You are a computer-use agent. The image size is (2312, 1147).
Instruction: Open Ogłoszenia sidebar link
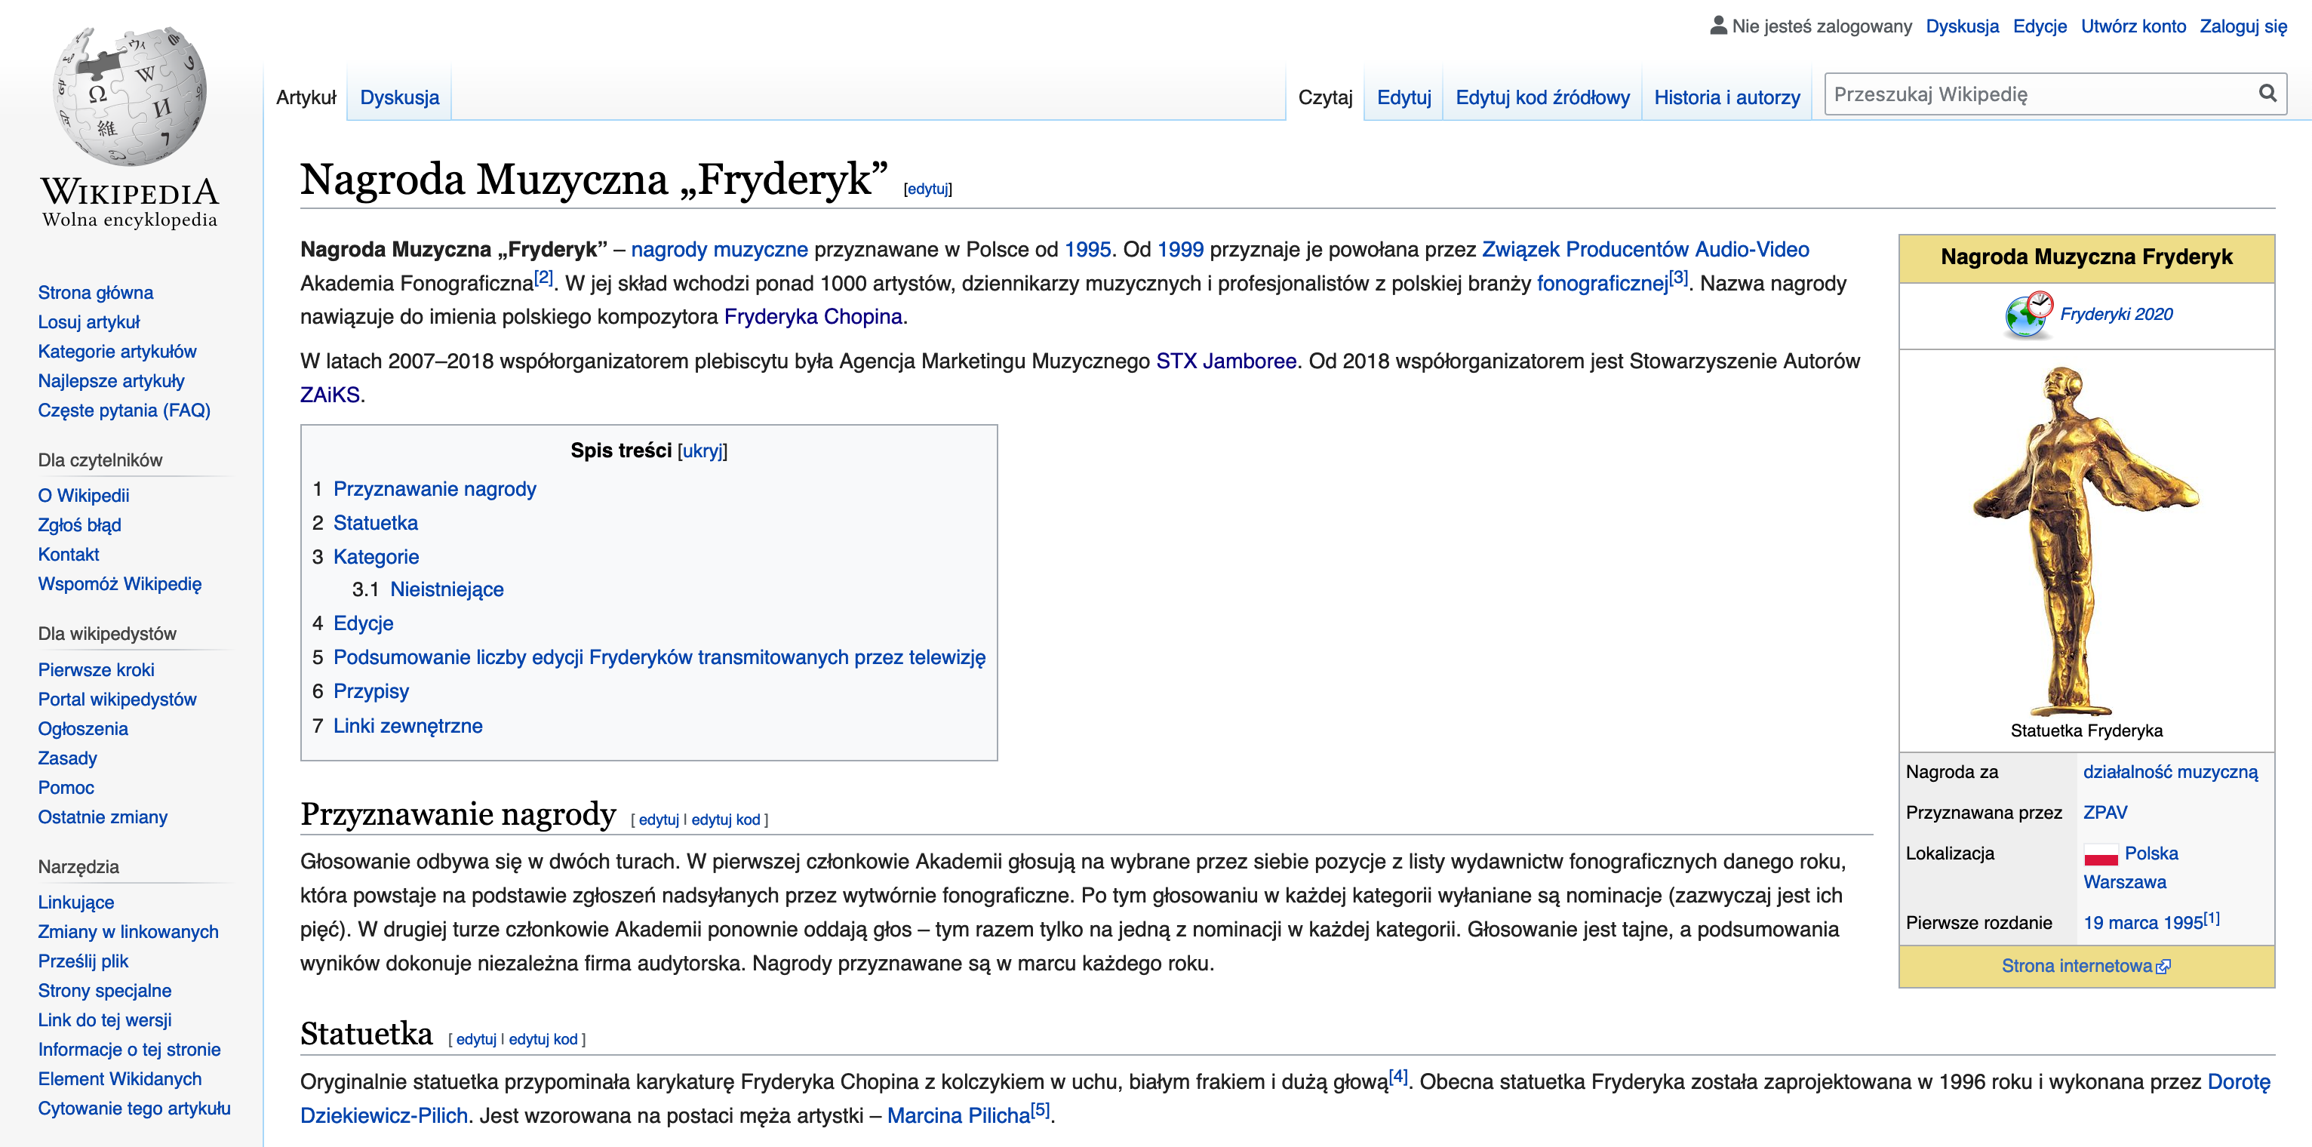click(82, 729)
